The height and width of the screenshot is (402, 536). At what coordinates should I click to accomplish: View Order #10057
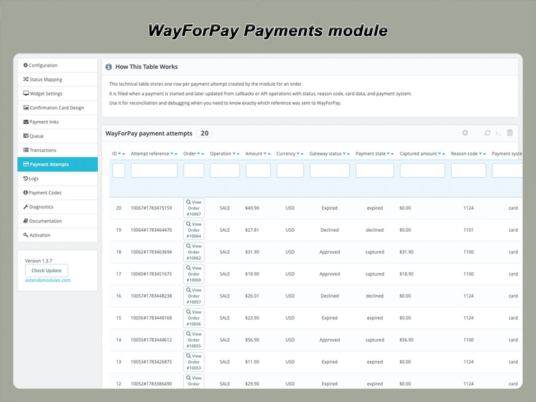[194, 296]
